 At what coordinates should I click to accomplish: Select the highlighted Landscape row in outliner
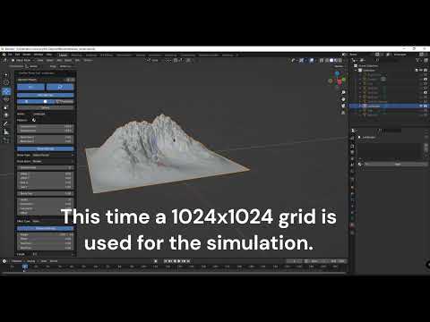pyautogui.click(x=388, y=106)
